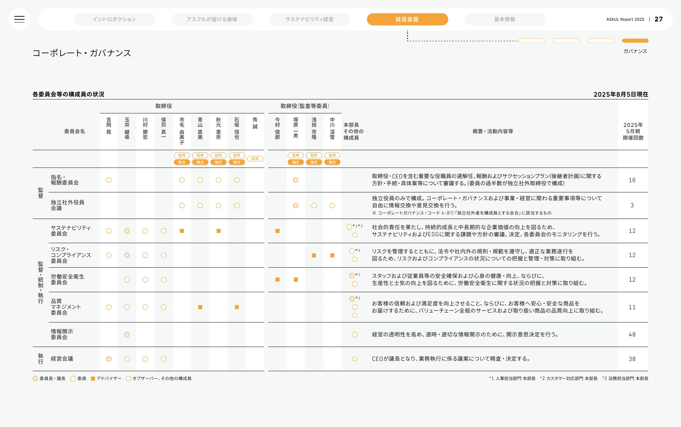
Task: Click the page number 27
Action: 659,19
